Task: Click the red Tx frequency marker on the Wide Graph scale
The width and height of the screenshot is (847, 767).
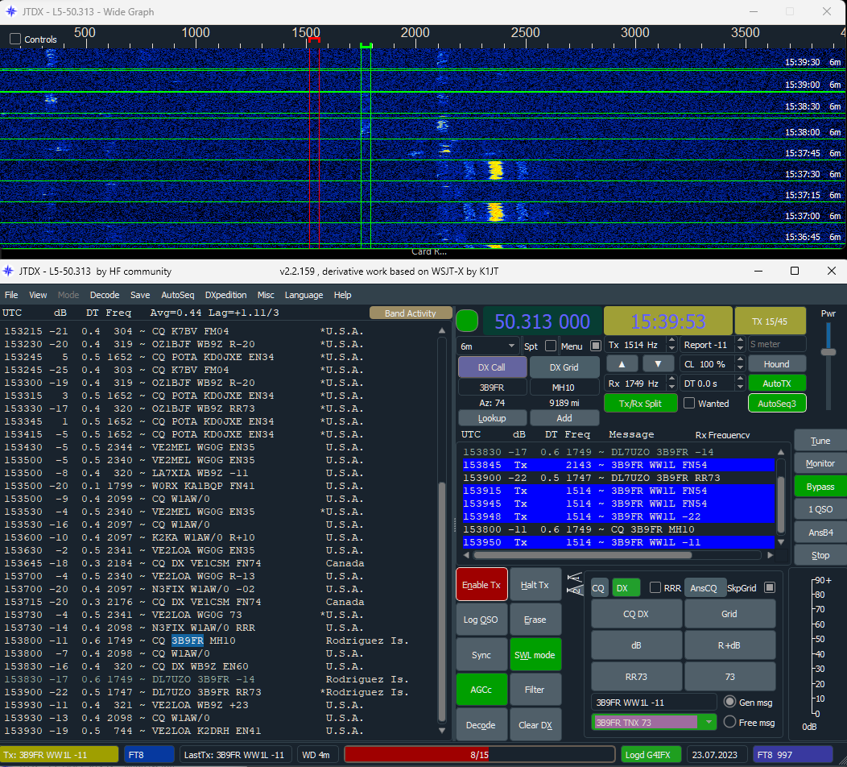Action: tap(314, 40)
